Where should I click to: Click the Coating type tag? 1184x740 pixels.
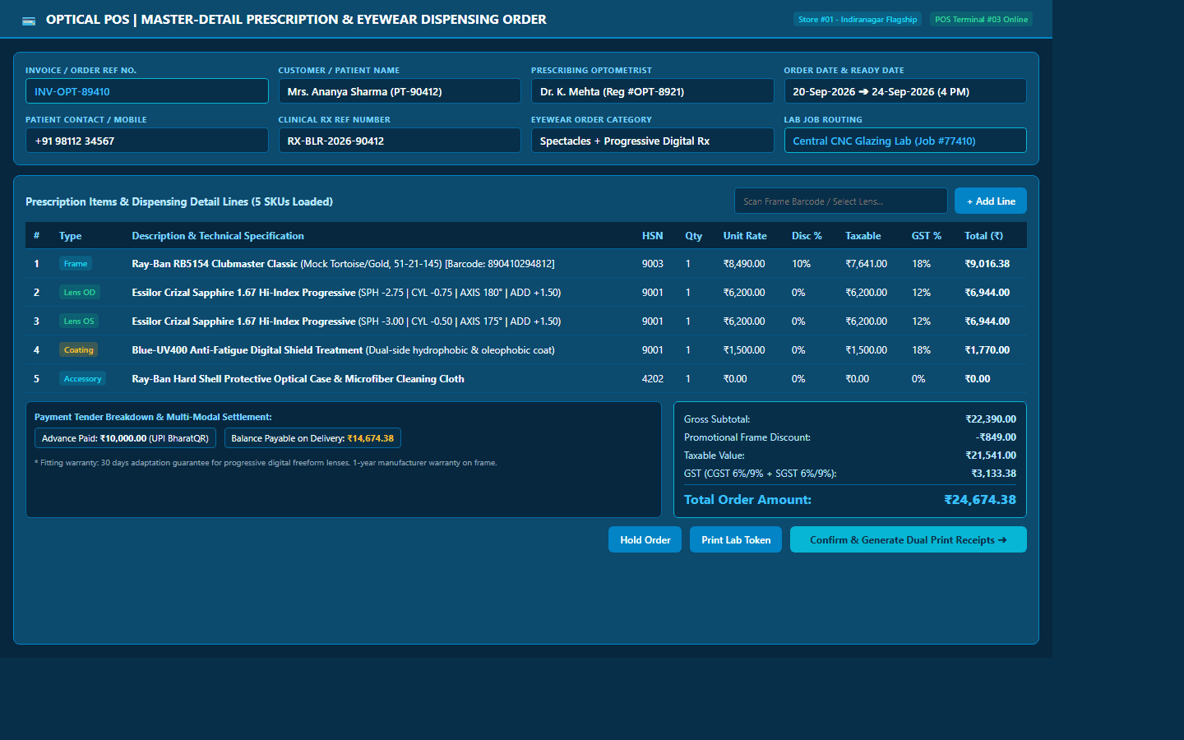coord(79,350)
